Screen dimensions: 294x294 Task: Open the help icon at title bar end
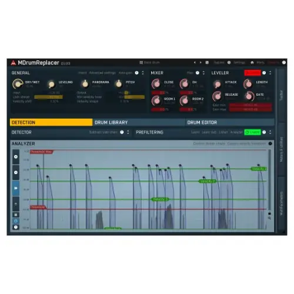[x=283, y=62]
